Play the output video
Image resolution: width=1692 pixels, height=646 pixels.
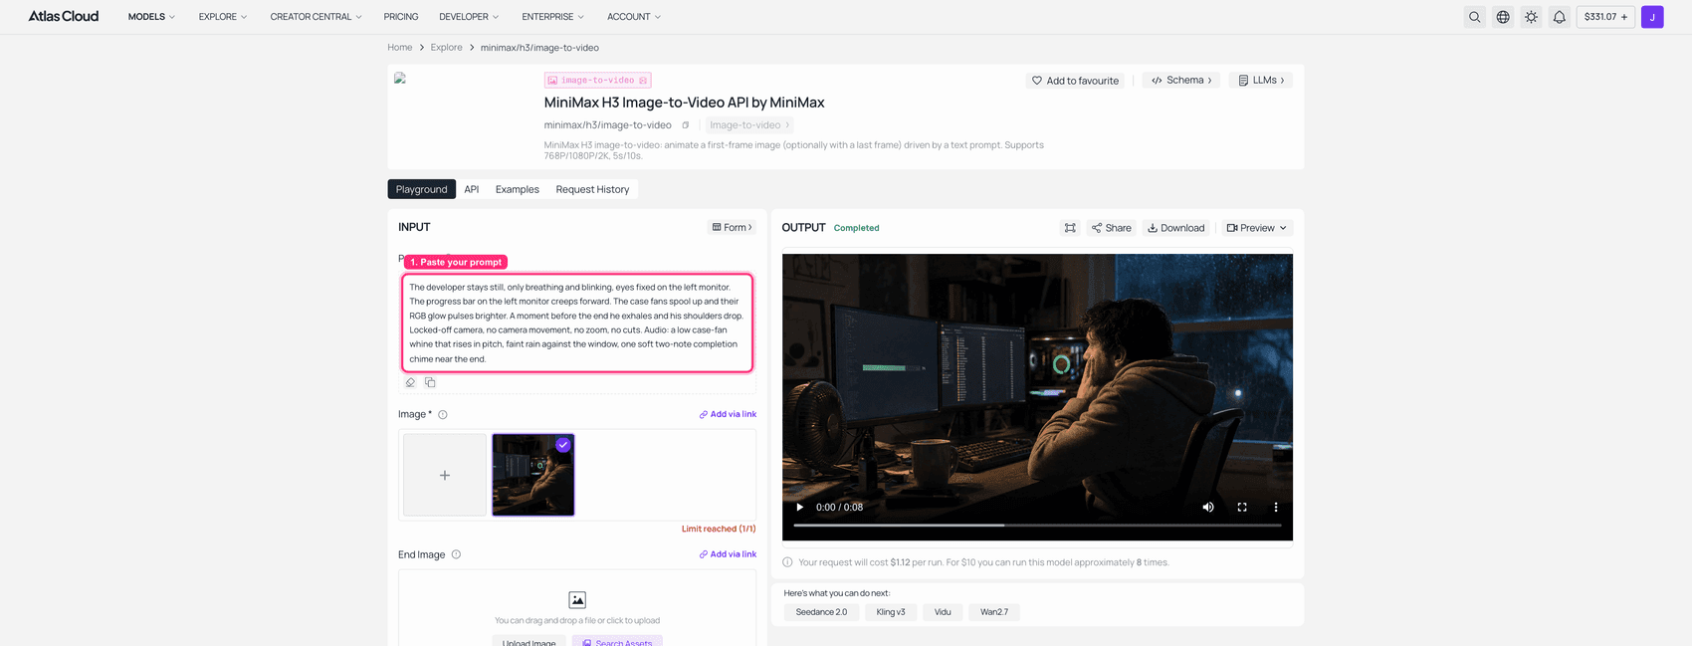(799, 507)
